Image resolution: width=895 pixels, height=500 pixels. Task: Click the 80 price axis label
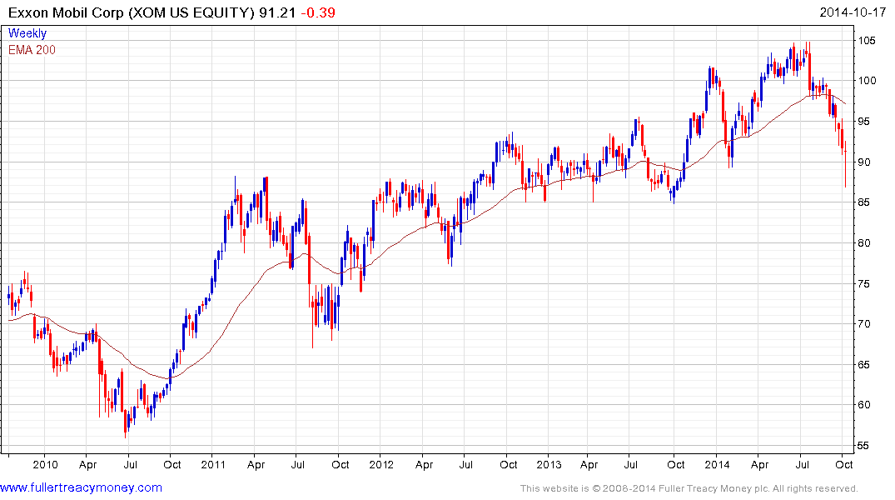pyautogui.click(x=864, y=242)
